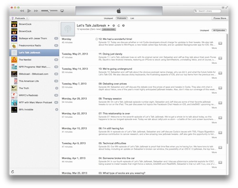
Task: Click the save icon on episode 12's row
Action: [220, 43]
